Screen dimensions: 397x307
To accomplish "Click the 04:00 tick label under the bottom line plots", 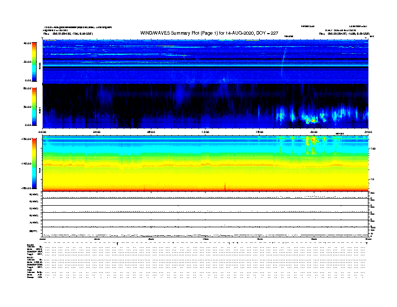I will pos(97,239).
